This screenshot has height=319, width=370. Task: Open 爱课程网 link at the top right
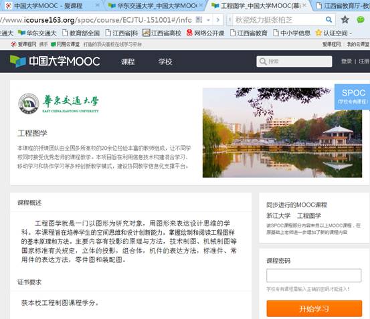tap(332, 44)
